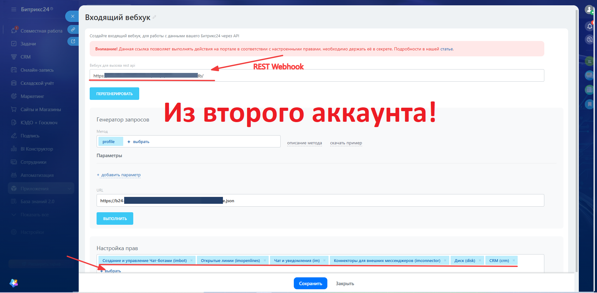The width and height of the screenshot is (597, 293).
Task: Click + выбрать to choose a method
Action: tap(138, 142)
